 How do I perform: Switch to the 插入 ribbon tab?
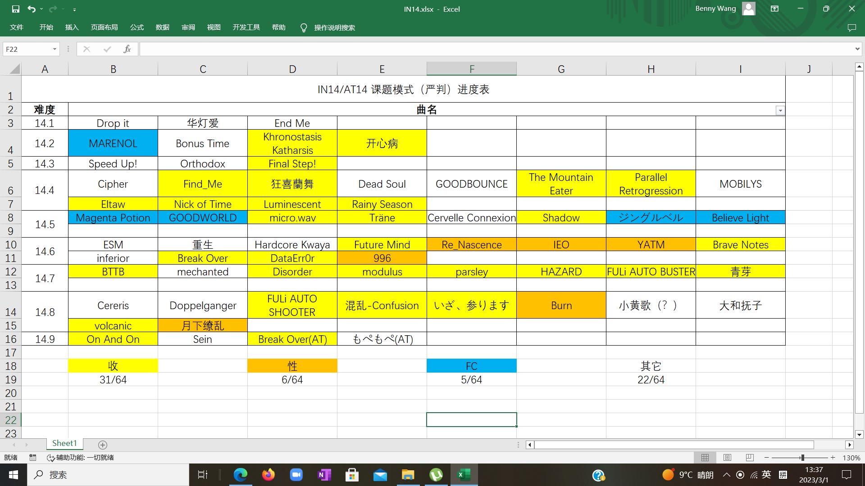pos(72,27)
